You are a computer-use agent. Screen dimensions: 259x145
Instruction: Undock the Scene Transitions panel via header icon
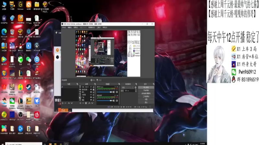pos(136,84)
